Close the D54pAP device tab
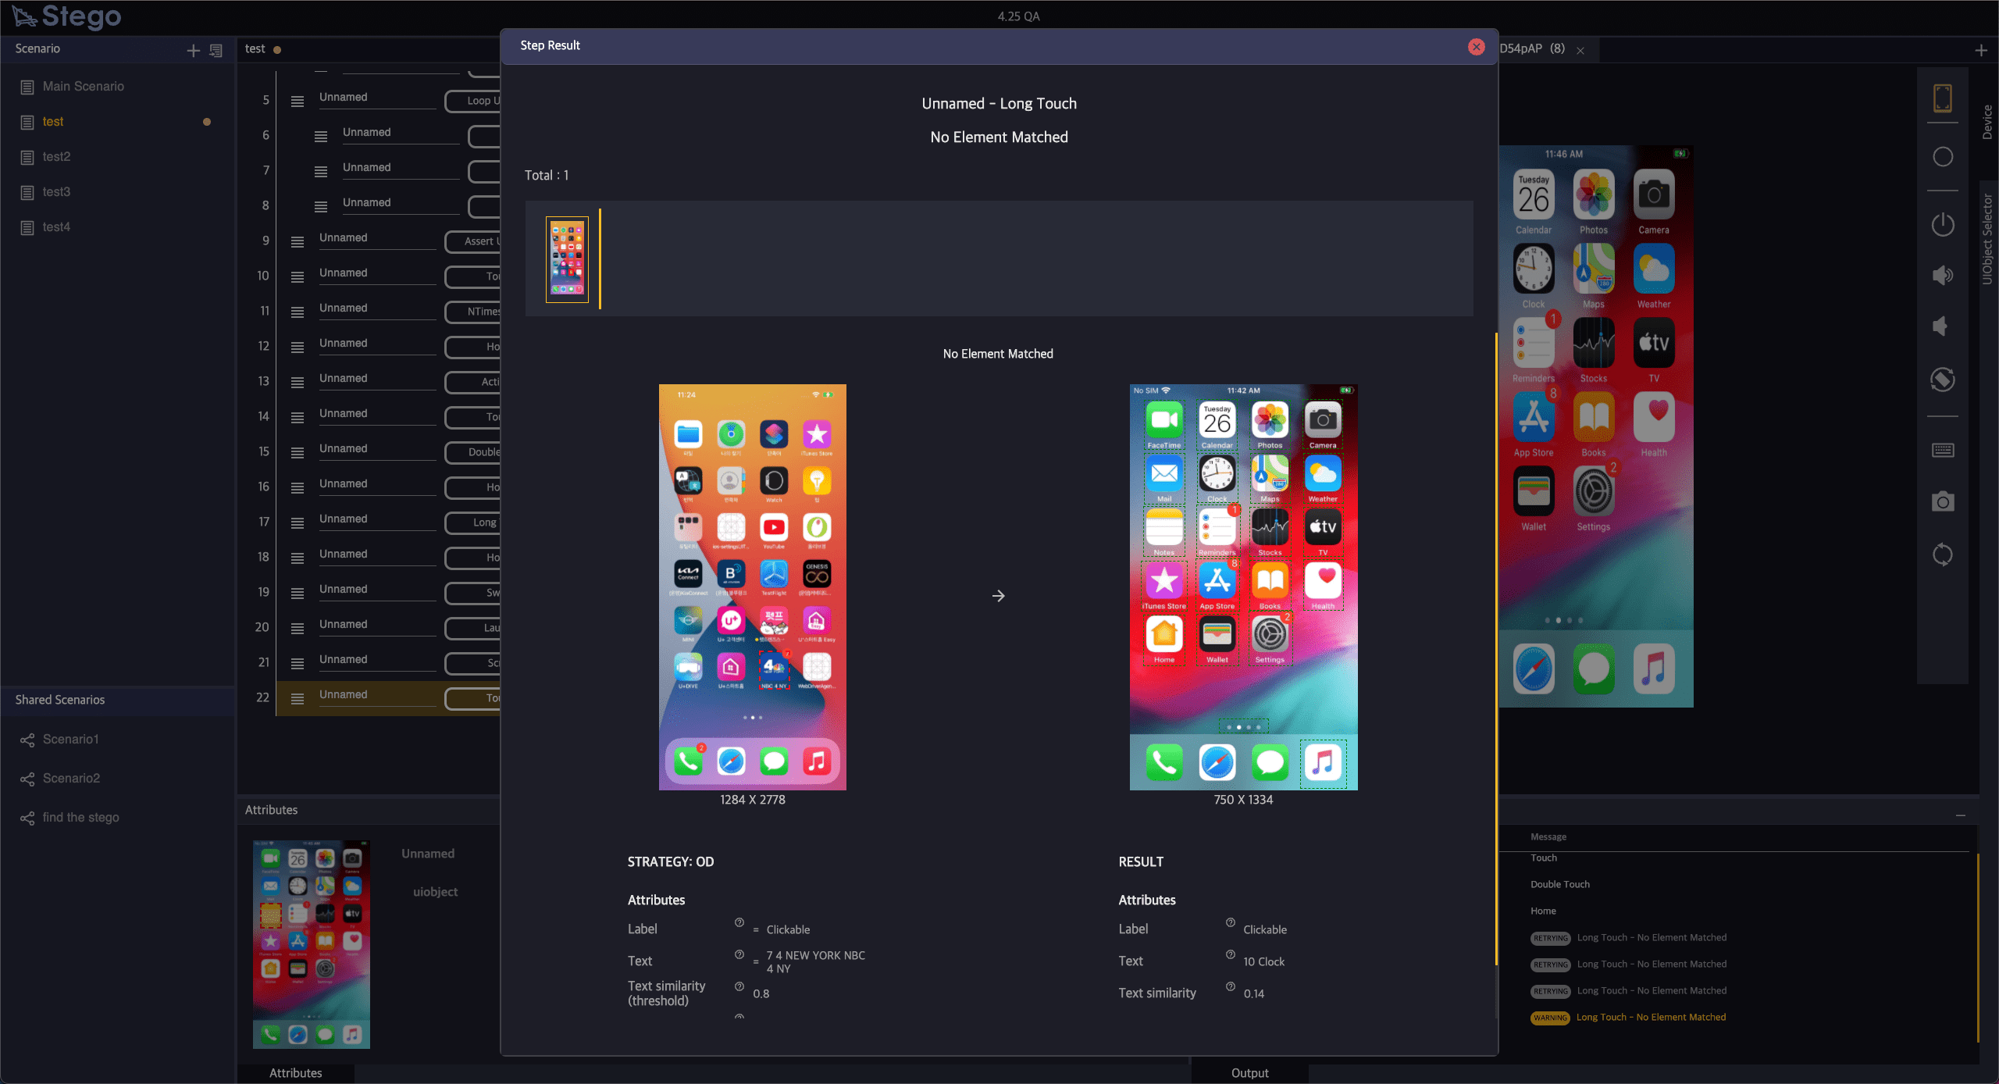 (1580, 51)
